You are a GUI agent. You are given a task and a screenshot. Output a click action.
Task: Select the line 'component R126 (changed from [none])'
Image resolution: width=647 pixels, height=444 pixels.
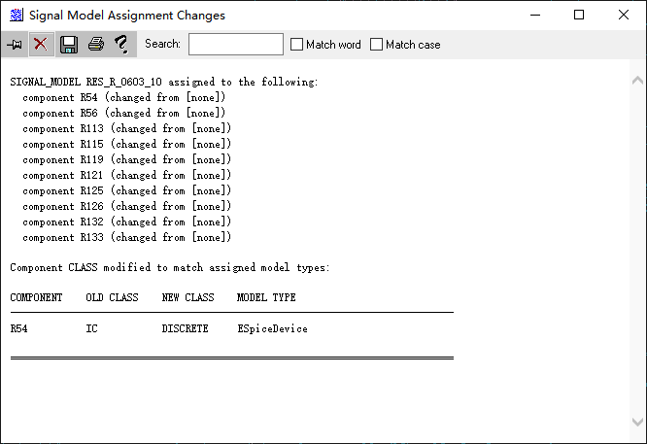126,206
